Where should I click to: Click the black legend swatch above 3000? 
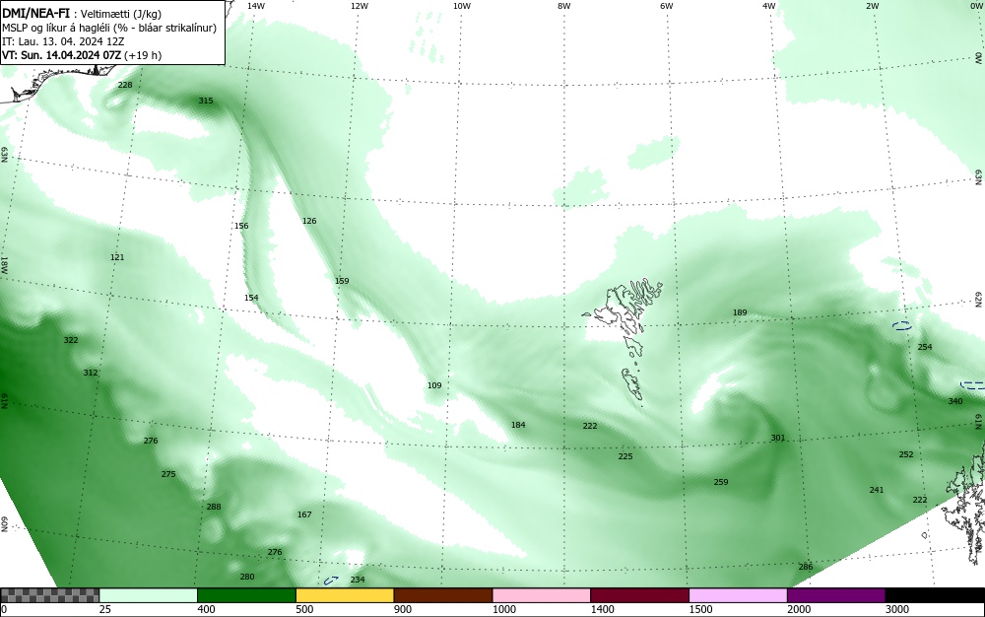point(935,595)
